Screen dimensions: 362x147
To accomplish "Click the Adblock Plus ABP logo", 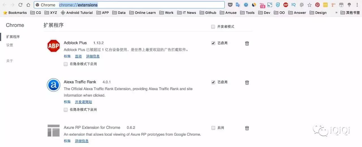I will [x=53, y=46].
